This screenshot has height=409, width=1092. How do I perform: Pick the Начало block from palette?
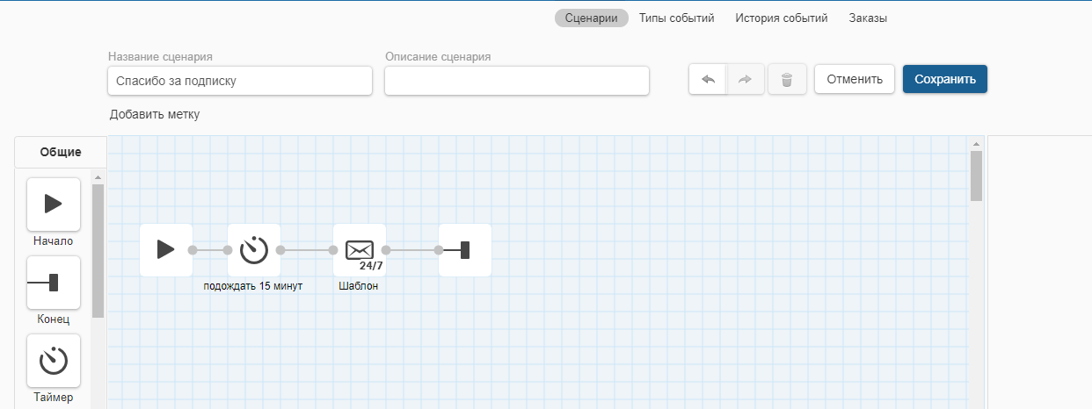[54, 204]
